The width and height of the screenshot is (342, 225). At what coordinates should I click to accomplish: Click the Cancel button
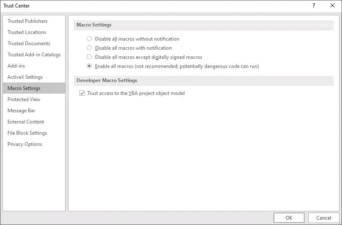[x=323, y=218]
